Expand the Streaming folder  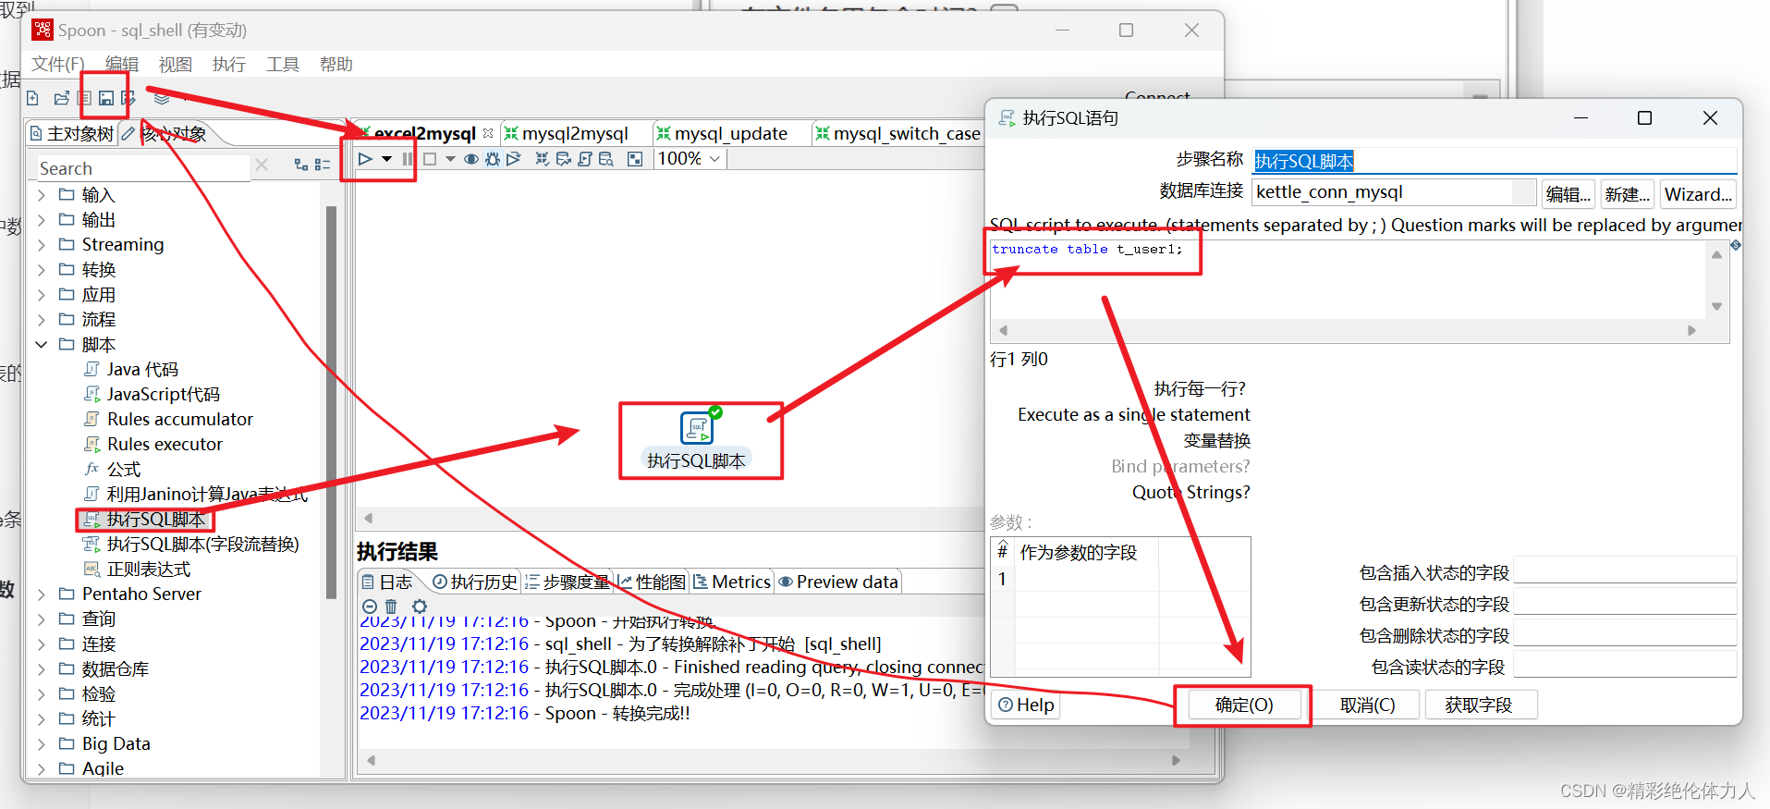[42, 245]
